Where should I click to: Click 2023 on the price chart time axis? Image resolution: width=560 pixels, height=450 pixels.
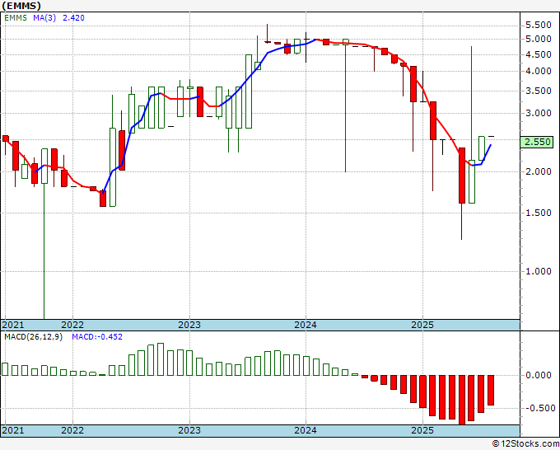tap(189, 325)
